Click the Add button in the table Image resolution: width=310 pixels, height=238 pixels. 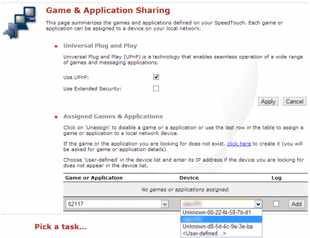(x=296, y=204)
